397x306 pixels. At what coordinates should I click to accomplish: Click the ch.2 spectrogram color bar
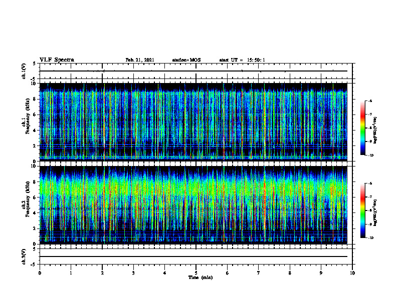(x=363, y=210)
